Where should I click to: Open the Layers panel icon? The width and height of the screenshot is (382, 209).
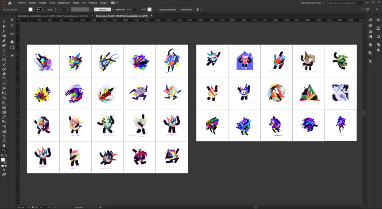pos(370,45)
